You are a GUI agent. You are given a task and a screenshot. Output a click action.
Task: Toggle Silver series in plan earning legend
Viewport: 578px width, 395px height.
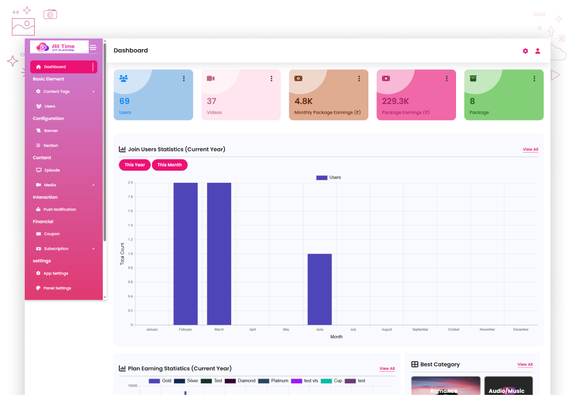coord(186,381)
